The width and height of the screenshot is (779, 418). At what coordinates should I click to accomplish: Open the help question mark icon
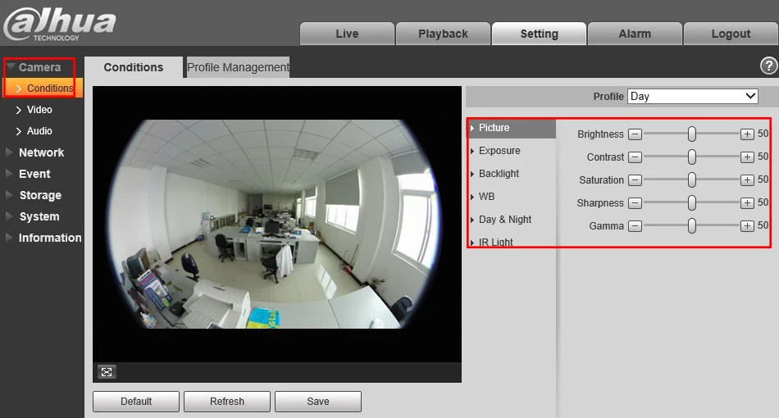768,66
